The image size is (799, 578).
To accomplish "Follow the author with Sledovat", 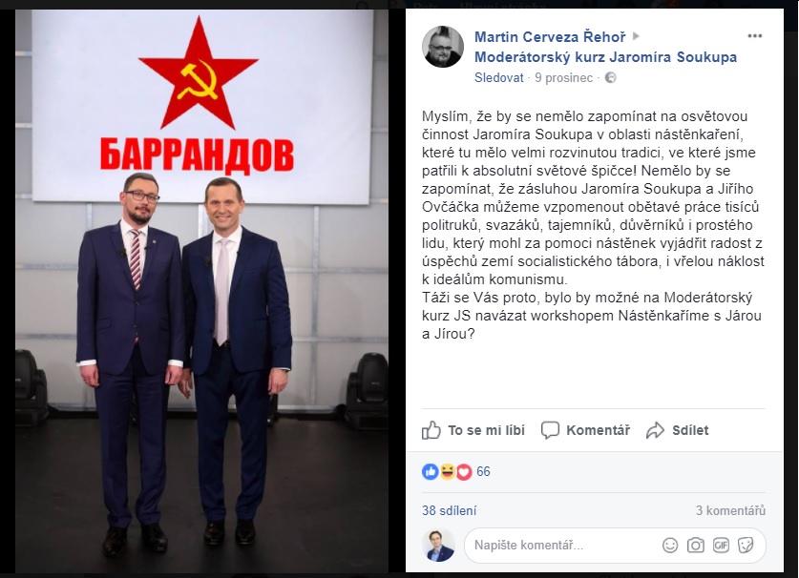I will [499, 78].
